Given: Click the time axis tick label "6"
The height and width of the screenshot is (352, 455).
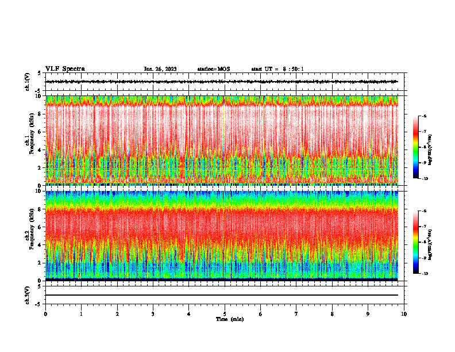Looking at the screenshot, I should click(x=261, y=314).
